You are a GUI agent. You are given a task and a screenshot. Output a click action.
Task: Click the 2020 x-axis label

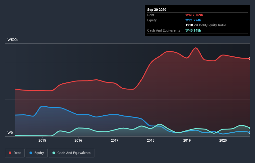tap(223, 140)
